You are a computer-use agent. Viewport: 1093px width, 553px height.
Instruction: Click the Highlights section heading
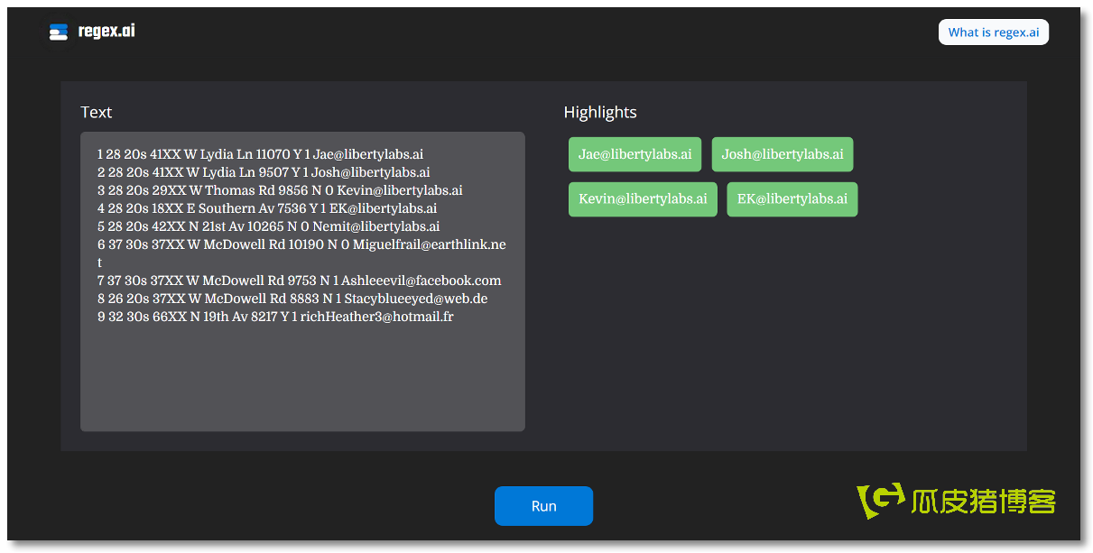600,113
